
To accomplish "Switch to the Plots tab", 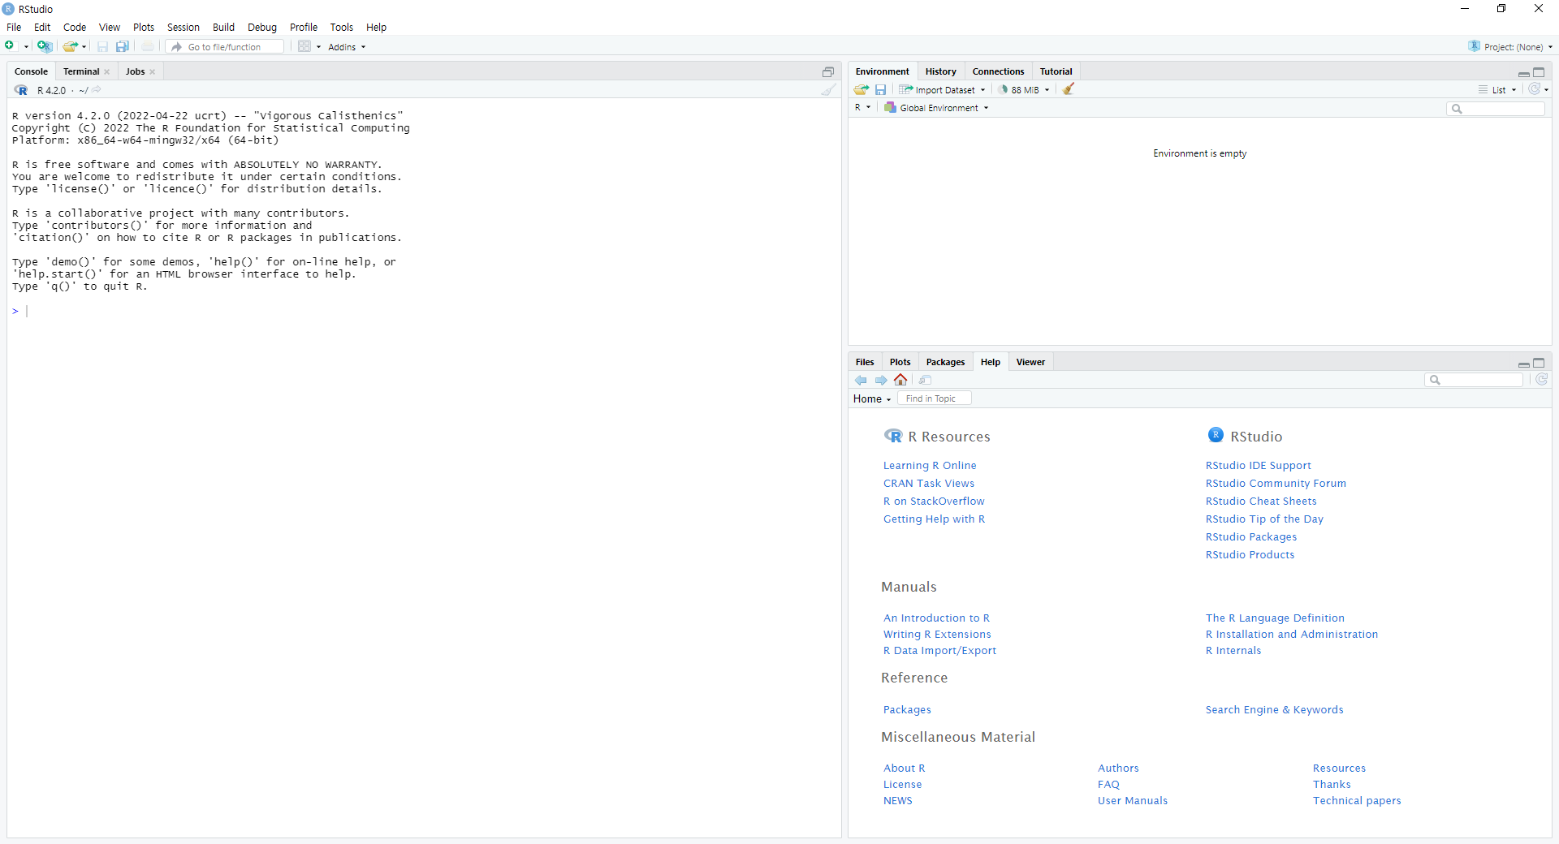I will coord(900,362).
